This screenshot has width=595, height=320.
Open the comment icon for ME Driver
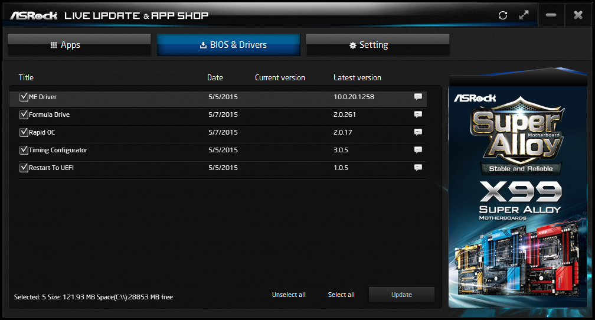pos(418,96)
